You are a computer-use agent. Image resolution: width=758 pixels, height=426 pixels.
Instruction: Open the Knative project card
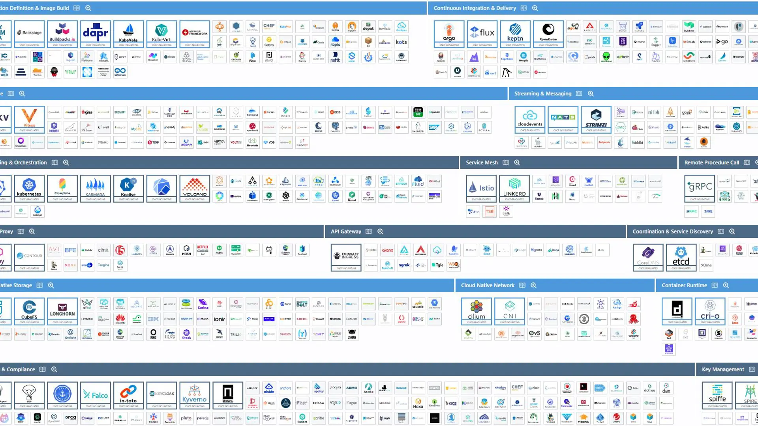tap(128, 189)
